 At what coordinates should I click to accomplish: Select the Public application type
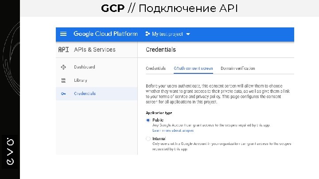click(148, 120)
